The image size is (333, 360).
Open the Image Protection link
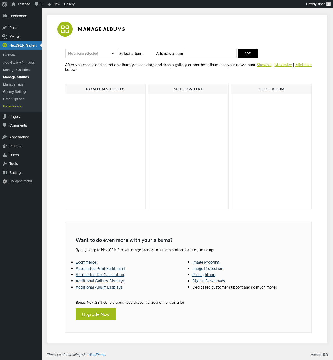pyautogui.click(x=208, y=269)
